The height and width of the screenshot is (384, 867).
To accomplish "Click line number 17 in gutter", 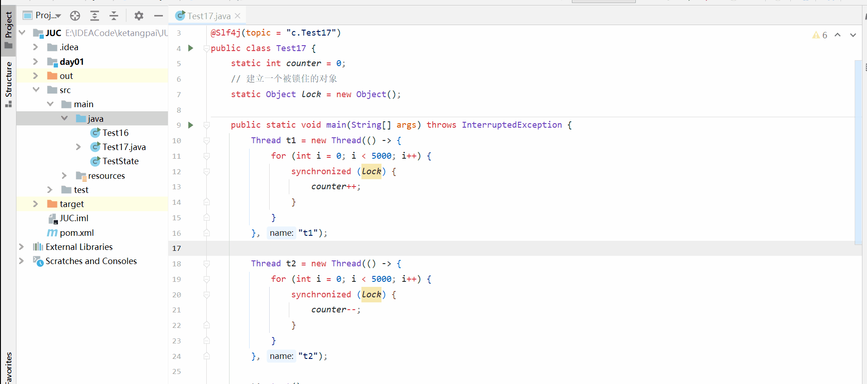I will pyautogui.click(x=177, y=248).
